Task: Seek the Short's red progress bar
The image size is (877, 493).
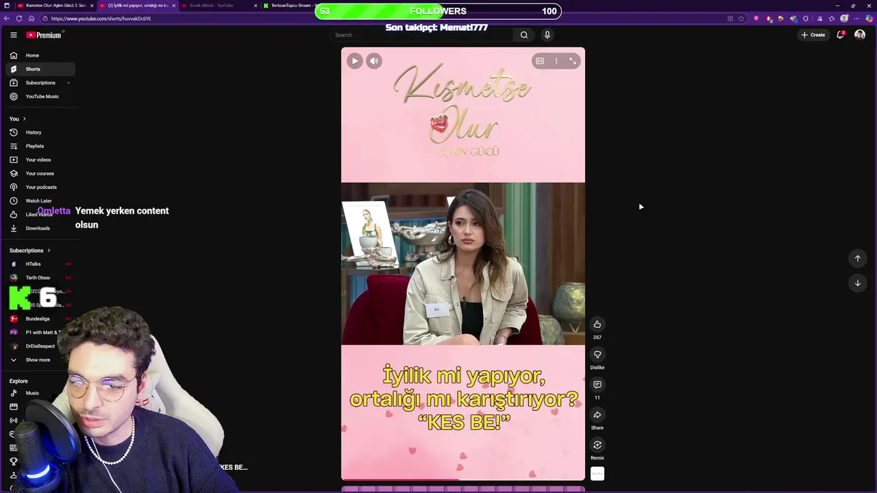Action: (463, 479)
